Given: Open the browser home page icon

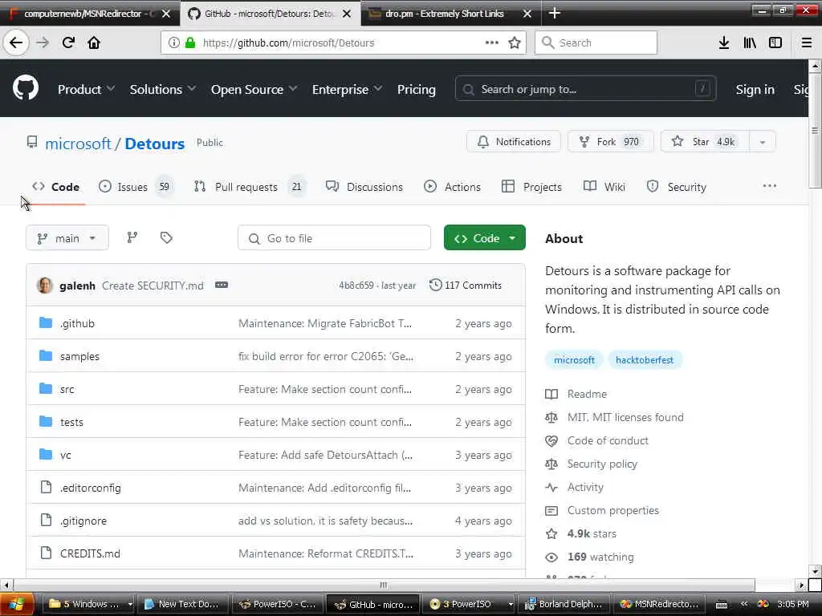Looking at the screenshot, I should pos(94,43).
